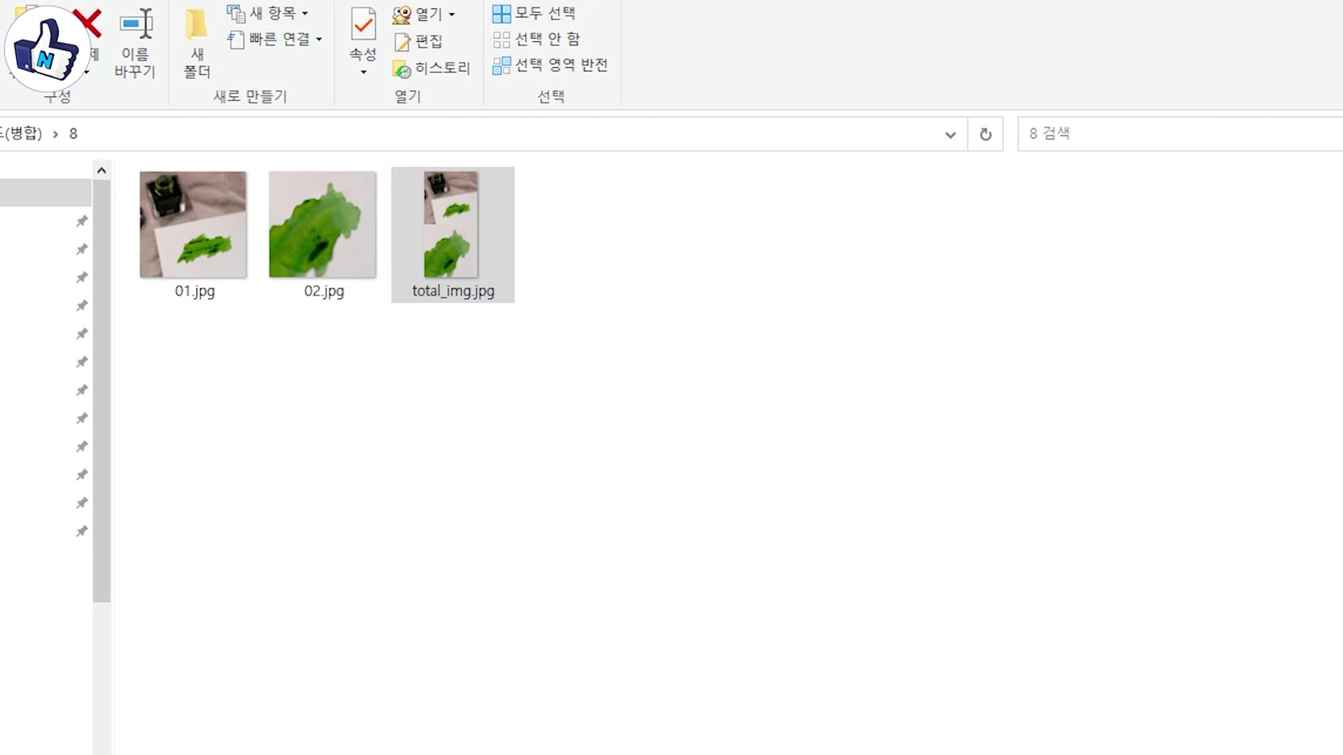Expand the Quick Access (빠른 연결) dropdown

click(319, 39)
